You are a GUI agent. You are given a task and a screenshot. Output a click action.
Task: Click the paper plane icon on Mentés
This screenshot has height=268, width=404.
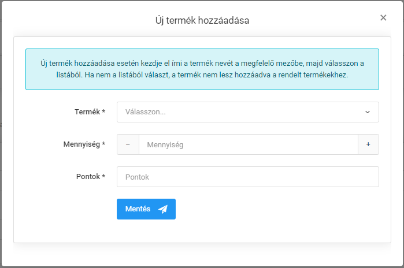click(x=163, y=209)
